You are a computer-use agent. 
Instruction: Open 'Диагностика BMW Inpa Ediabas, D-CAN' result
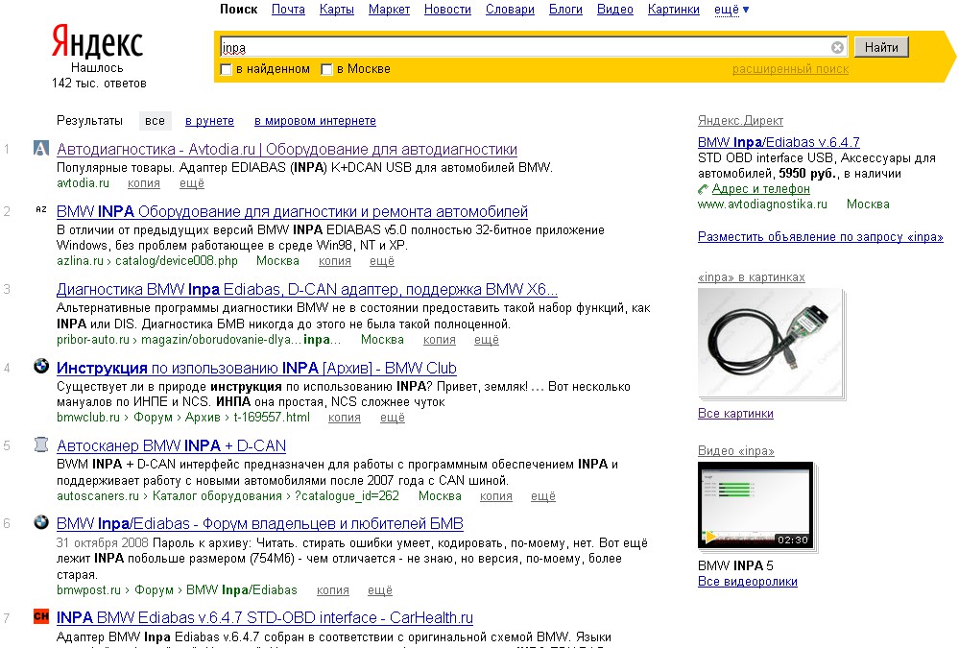tap(307, 289)
